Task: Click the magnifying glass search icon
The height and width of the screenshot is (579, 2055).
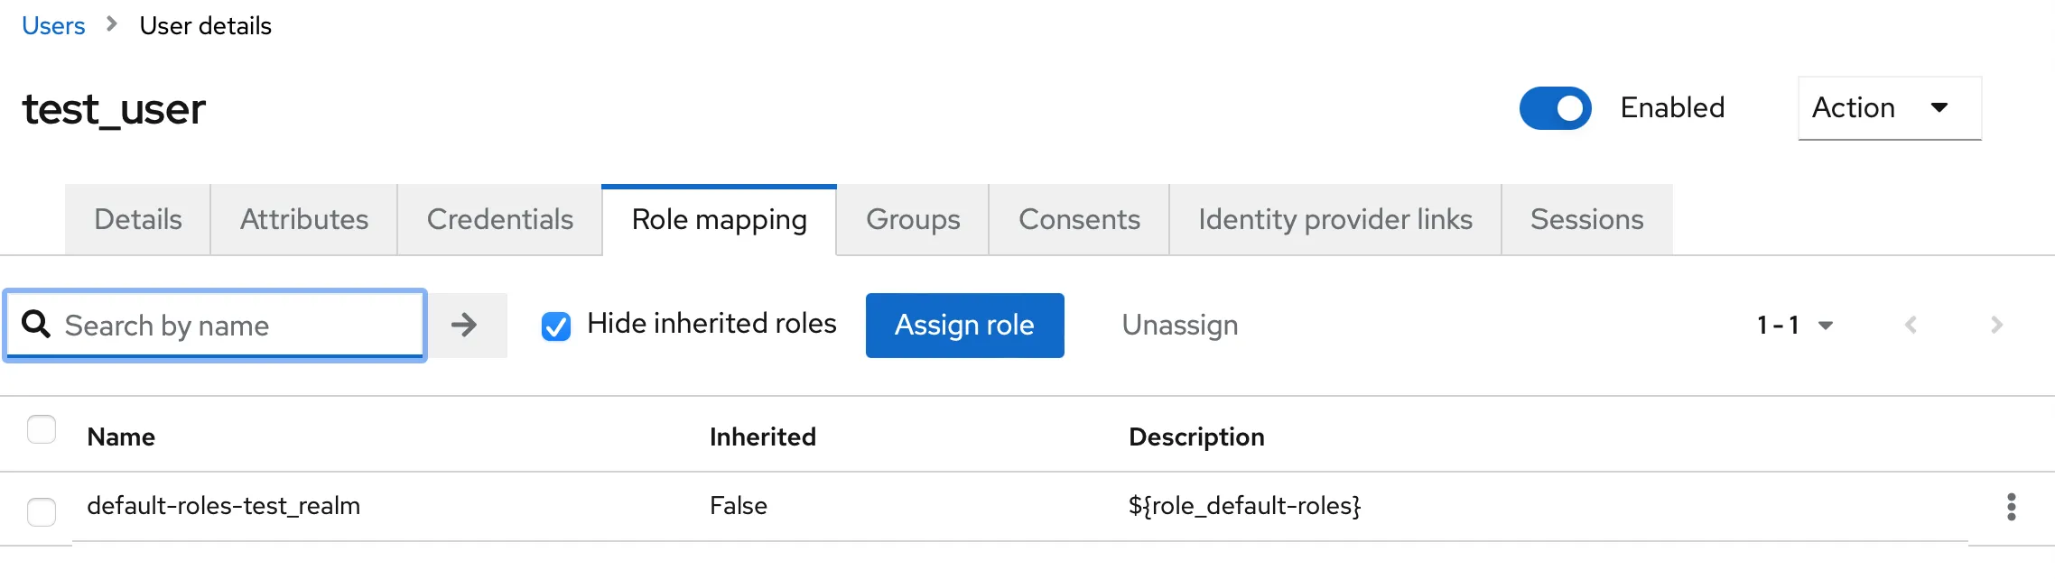Action: (x=36, y=325)
